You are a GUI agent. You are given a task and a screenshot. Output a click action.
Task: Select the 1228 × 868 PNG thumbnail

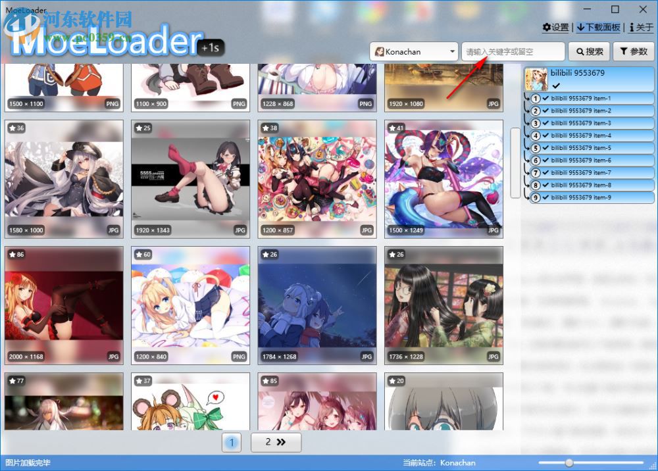click(x=317, y=87)
